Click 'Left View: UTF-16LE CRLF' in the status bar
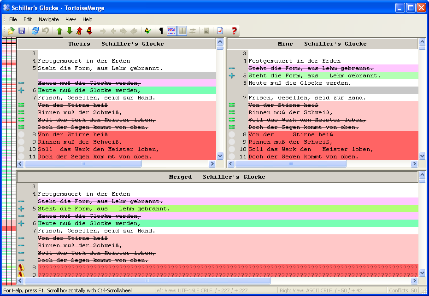429x296 pixels. (183, 290)
